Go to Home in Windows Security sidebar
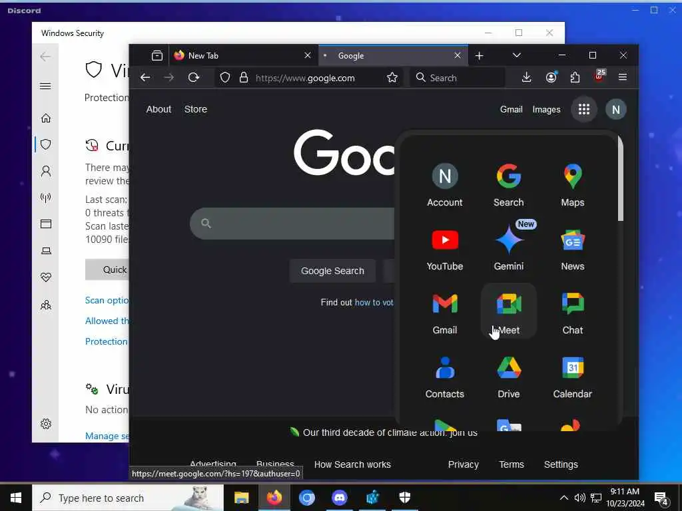 (x=46, y=118)
